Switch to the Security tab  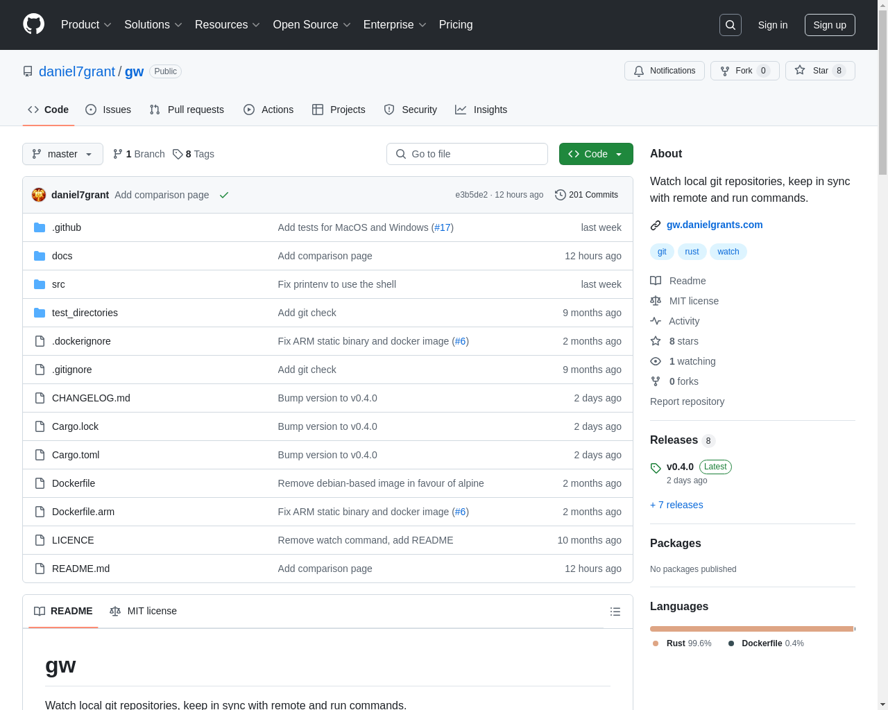point(411,110)
